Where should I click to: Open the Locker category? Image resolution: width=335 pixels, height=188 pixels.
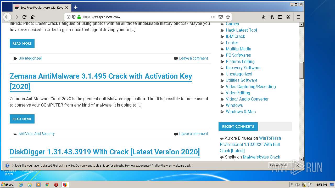pos(232,43)
